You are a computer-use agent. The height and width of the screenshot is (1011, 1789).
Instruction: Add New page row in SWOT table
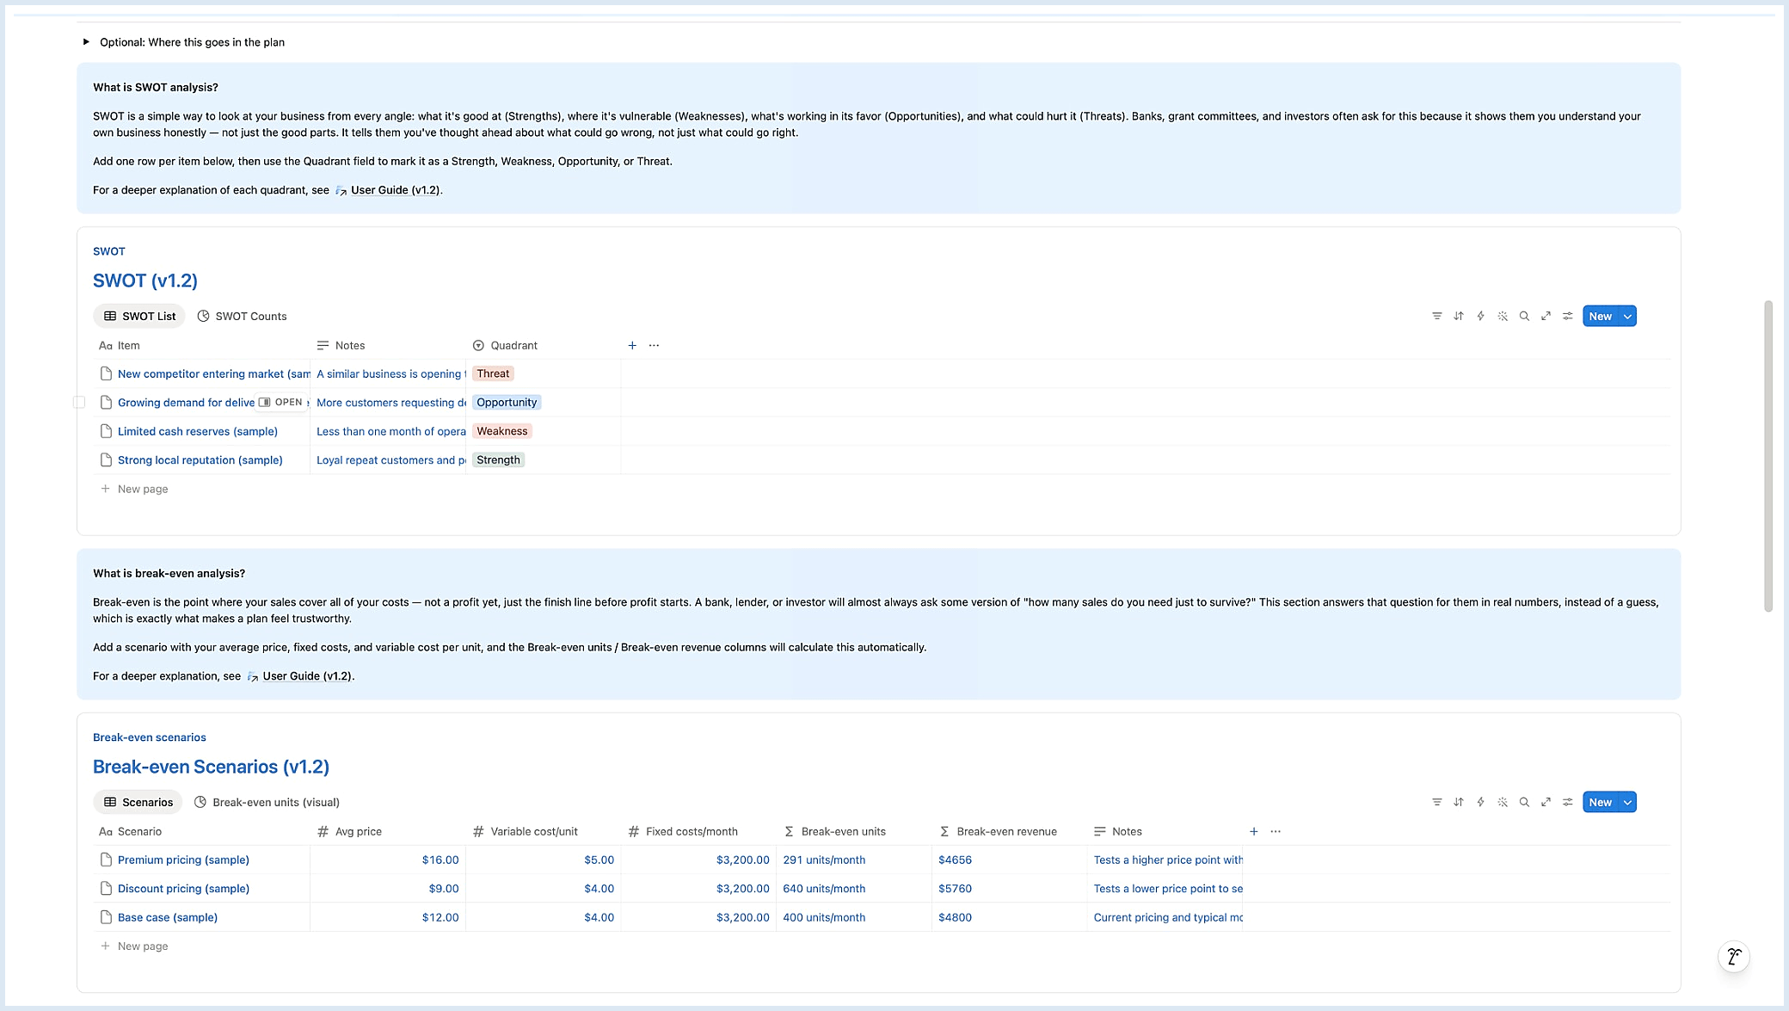(x=134, y=490)
